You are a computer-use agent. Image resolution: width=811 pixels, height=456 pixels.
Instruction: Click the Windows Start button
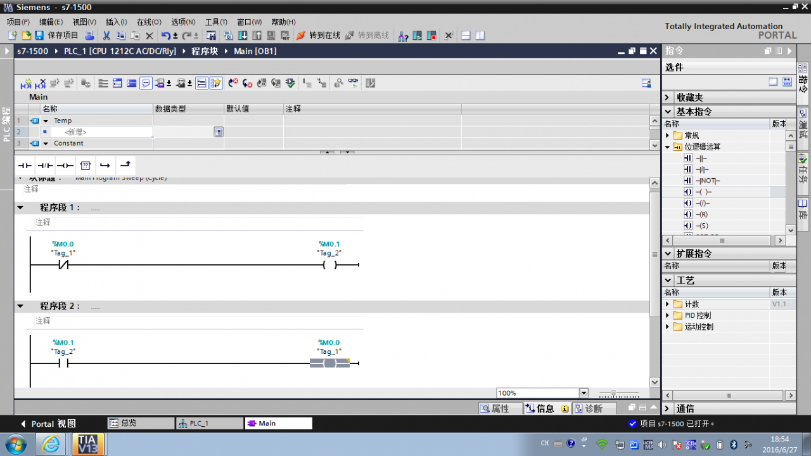pos(15,444)
